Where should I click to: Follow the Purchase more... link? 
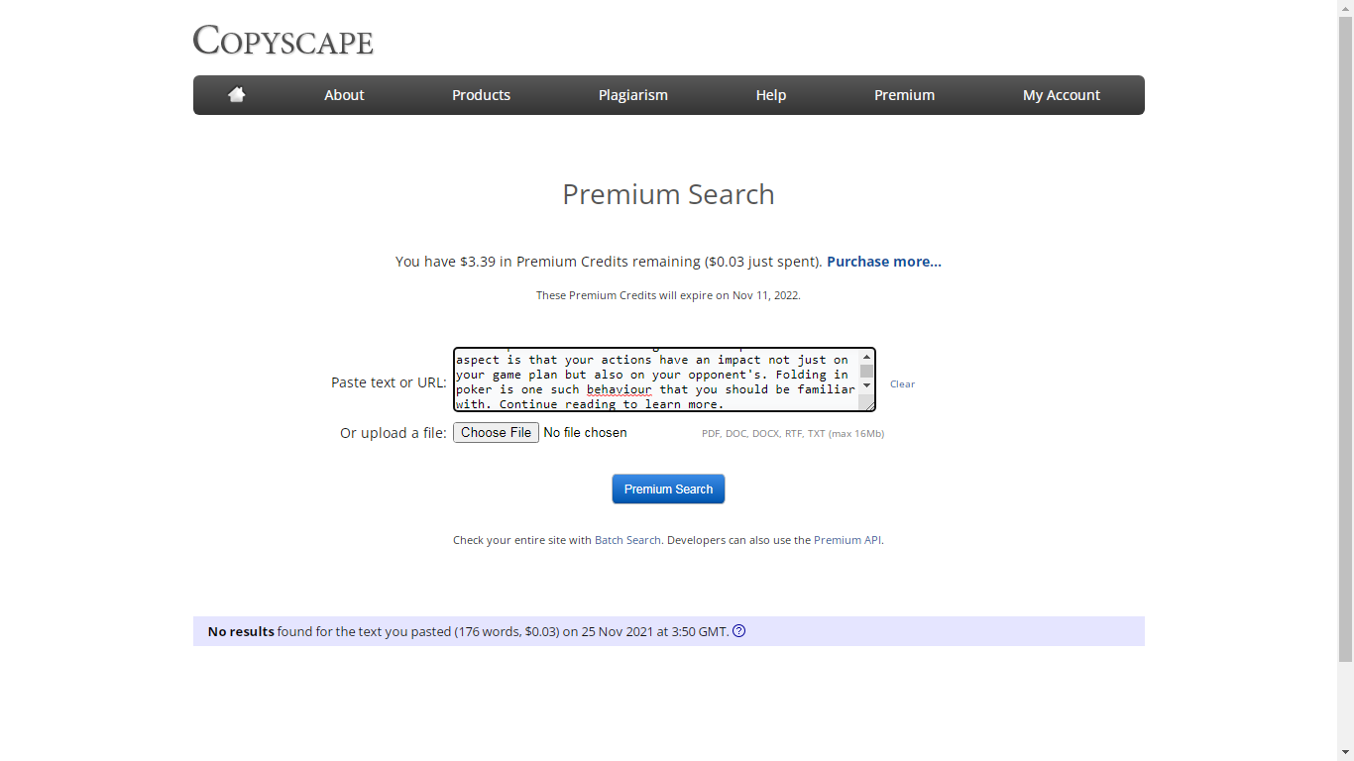tap(884, 262)
